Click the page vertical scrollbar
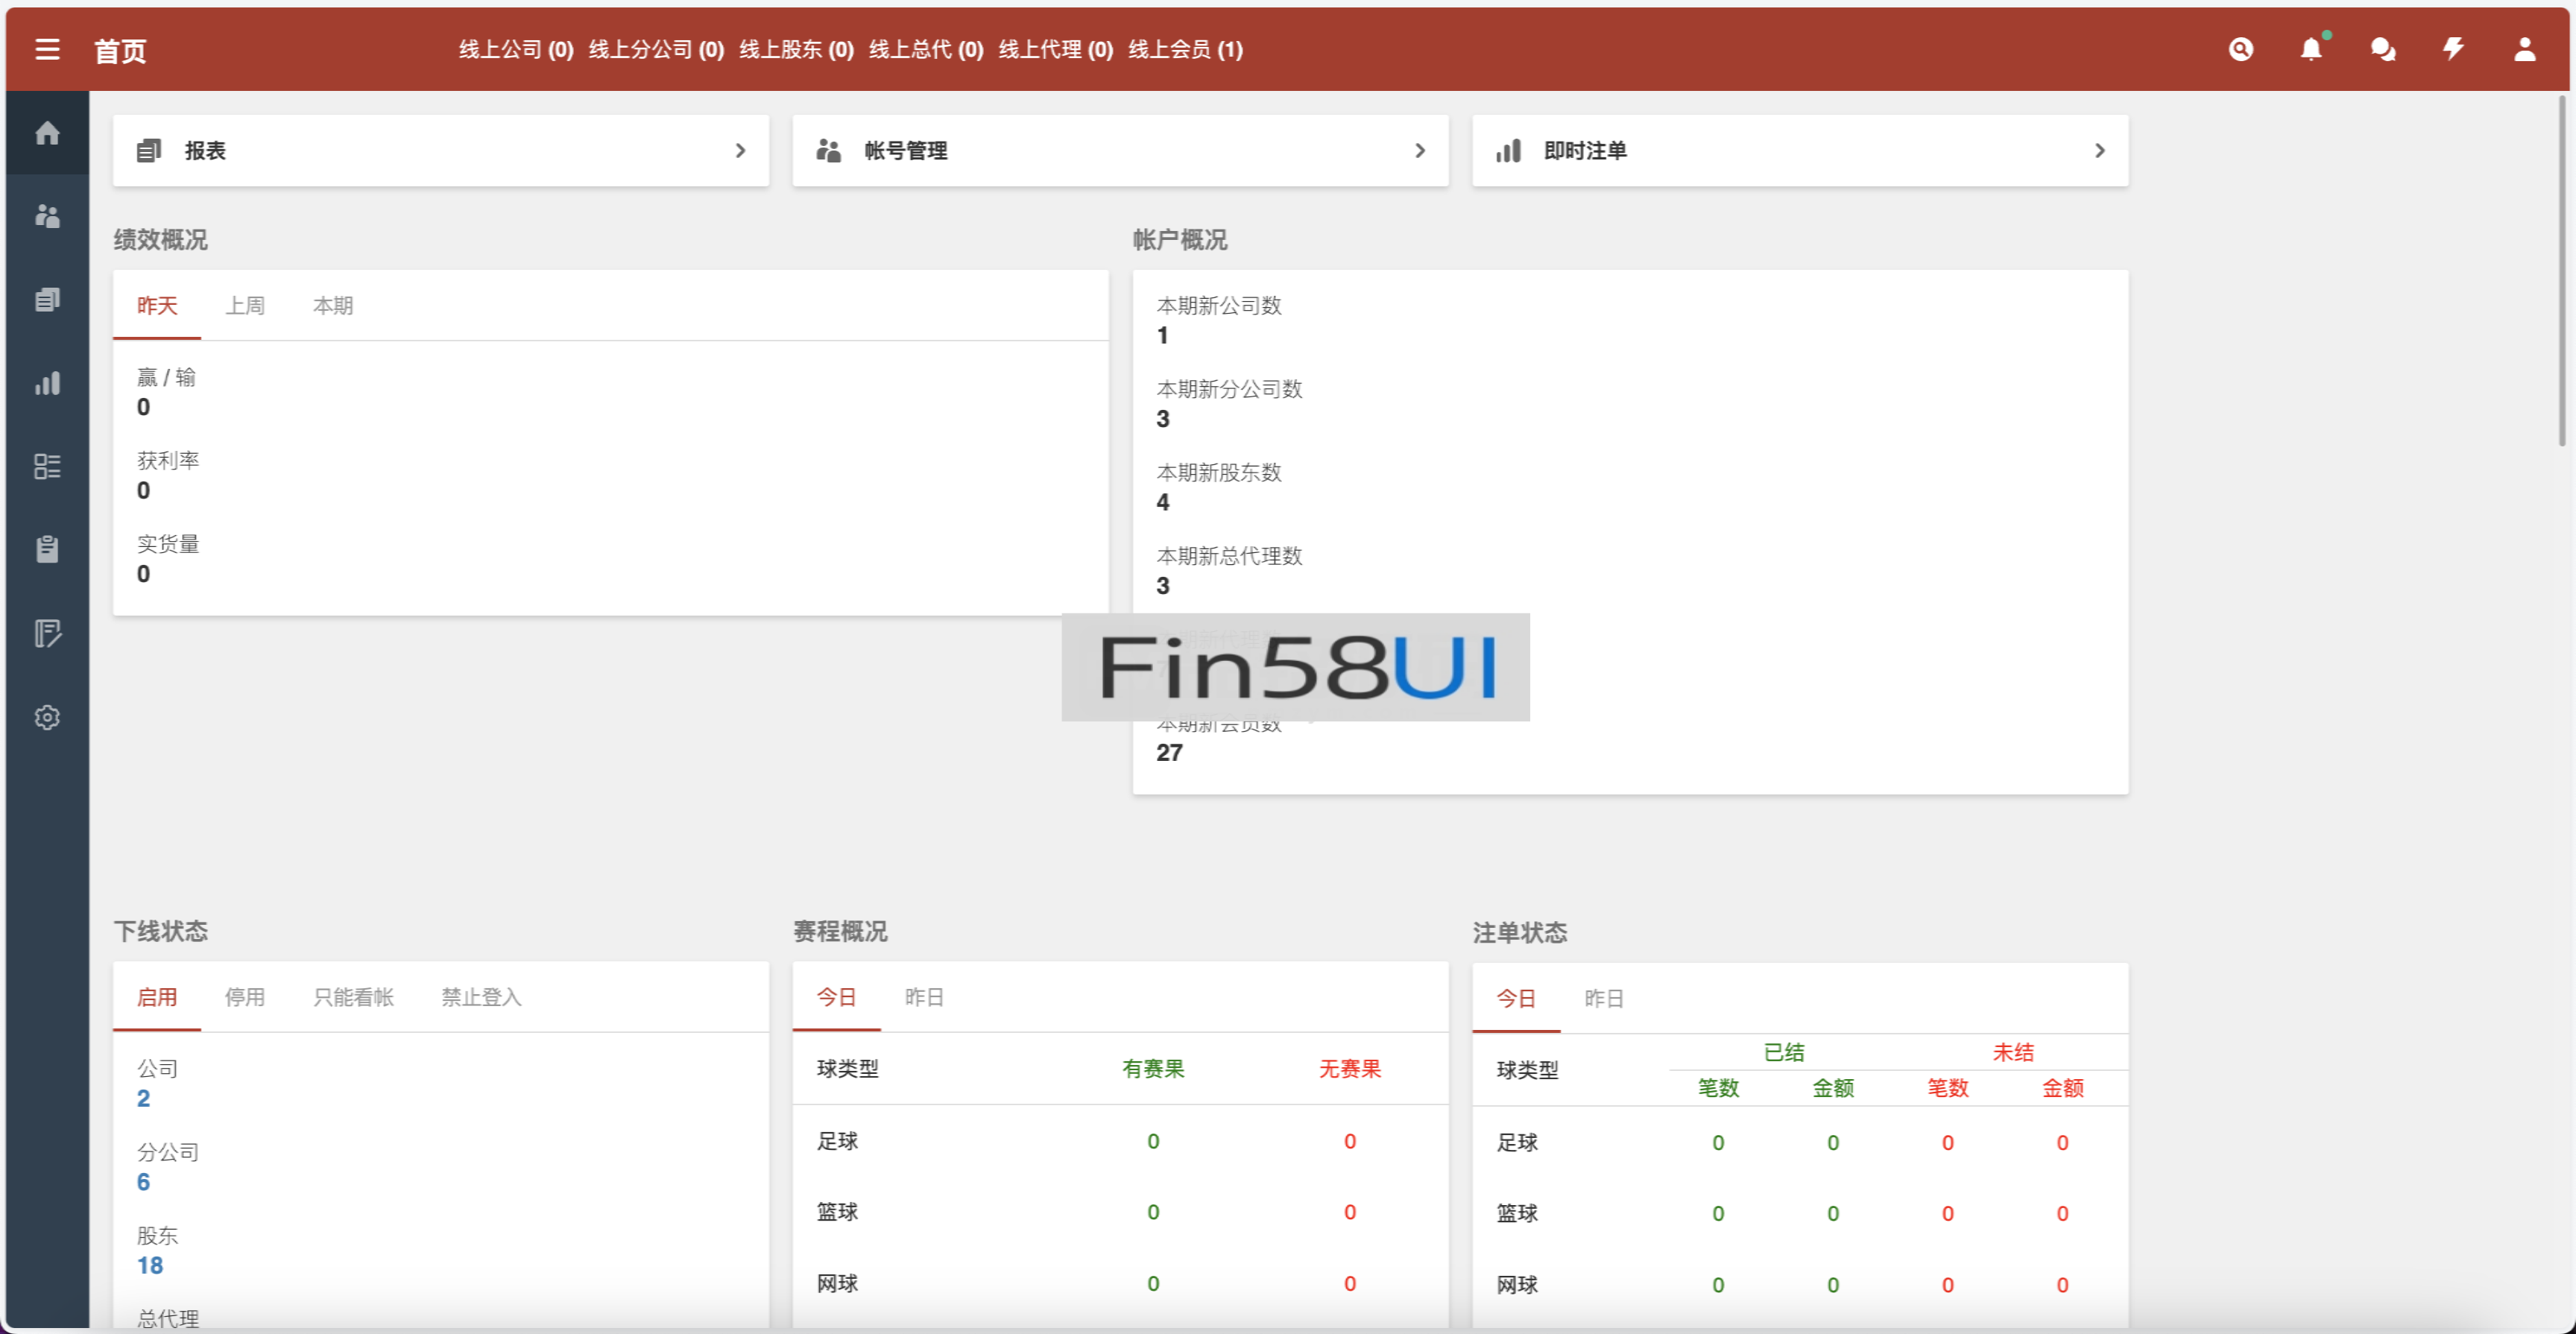The width and height of the screenshot is (2576, 1334). tap(2561, 270)
